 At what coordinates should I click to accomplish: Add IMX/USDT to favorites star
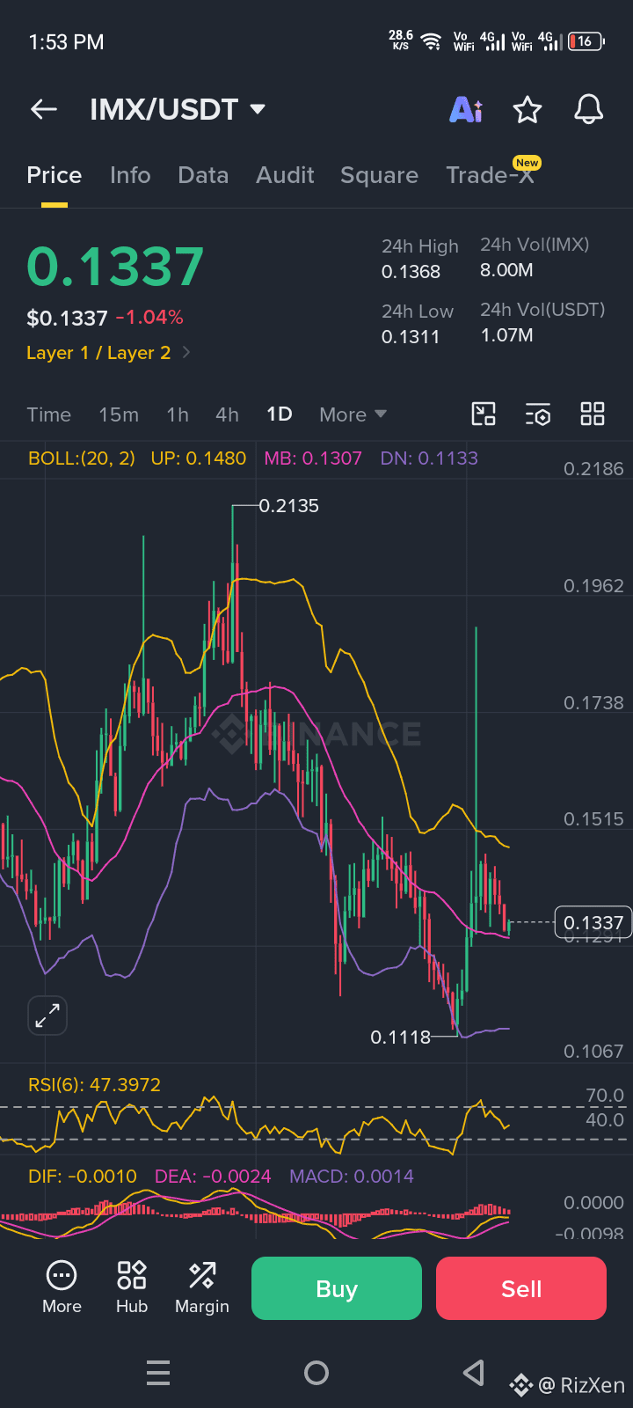pos(527,110)
